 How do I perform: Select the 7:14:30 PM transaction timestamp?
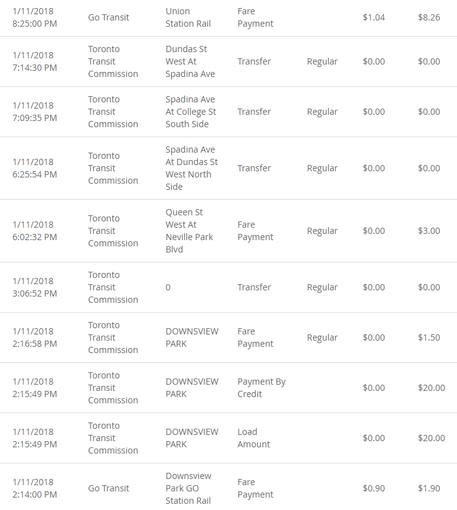point(34,61)
